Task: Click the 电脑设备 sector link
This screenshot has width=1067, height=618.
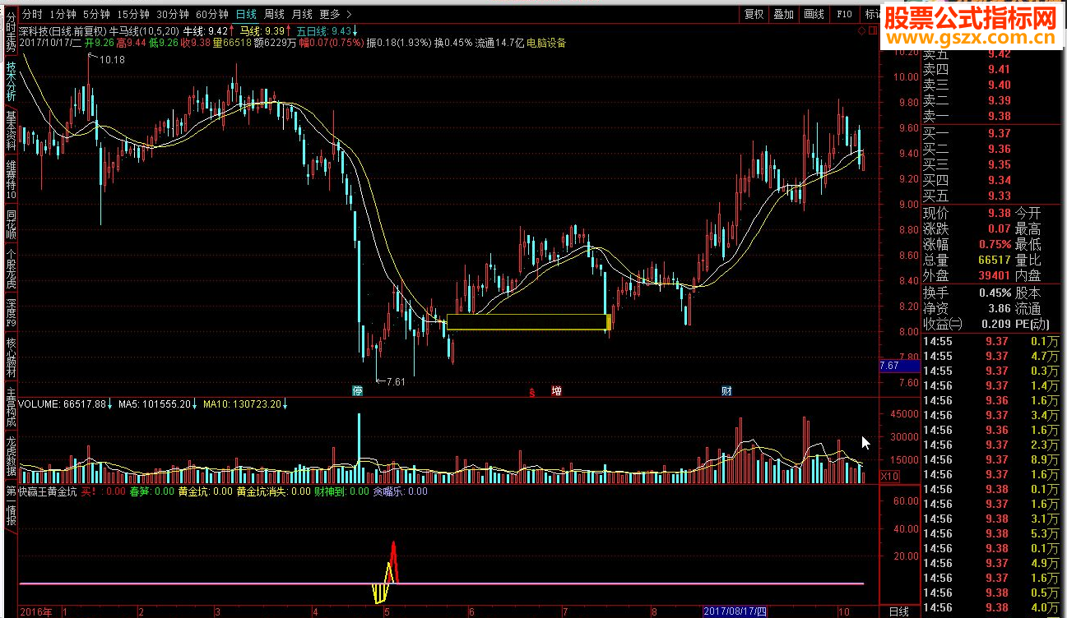Action: (x=546, y=43)
